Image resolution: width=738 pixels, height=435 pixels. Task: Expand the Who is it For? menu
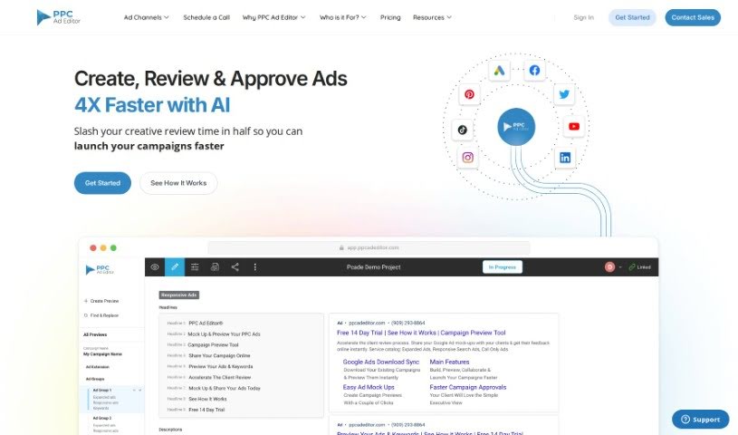342,17
